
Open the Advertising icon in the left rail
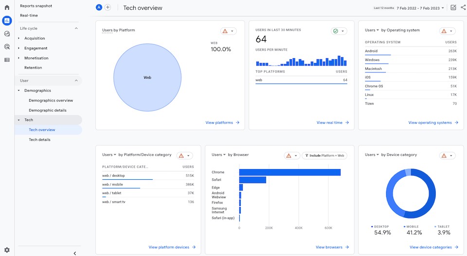coord(7,47)
